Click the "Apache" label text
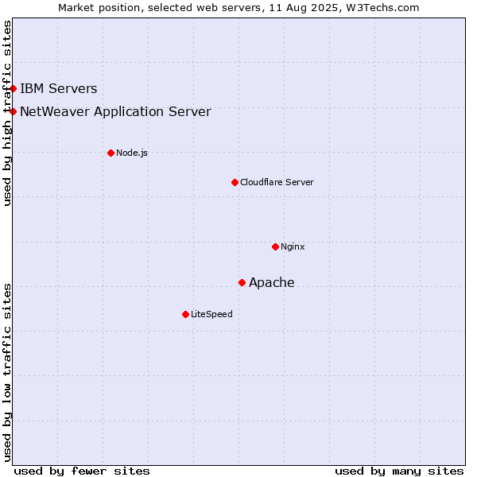Image resolution: width=477 pixels, height=477 pixels. click(x=272, y=282)
